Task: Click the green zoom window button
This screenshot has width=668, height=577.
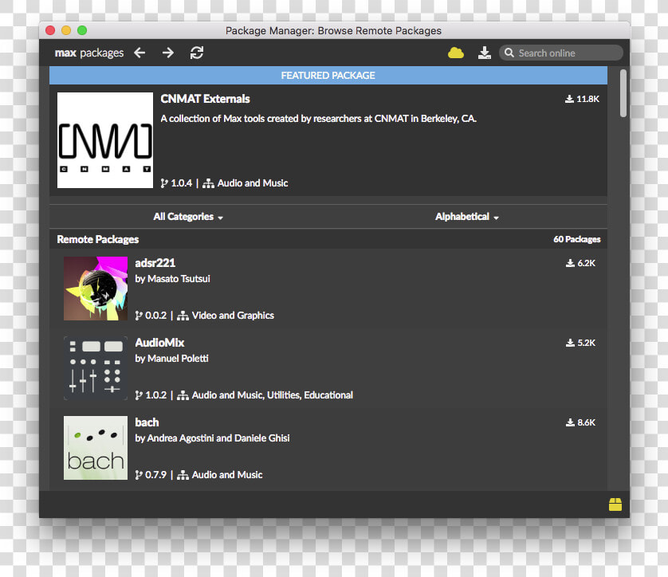Action: pos(82,30)
